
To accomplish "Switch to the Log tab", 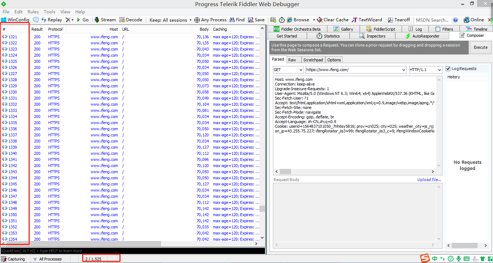I will [415, 29].
